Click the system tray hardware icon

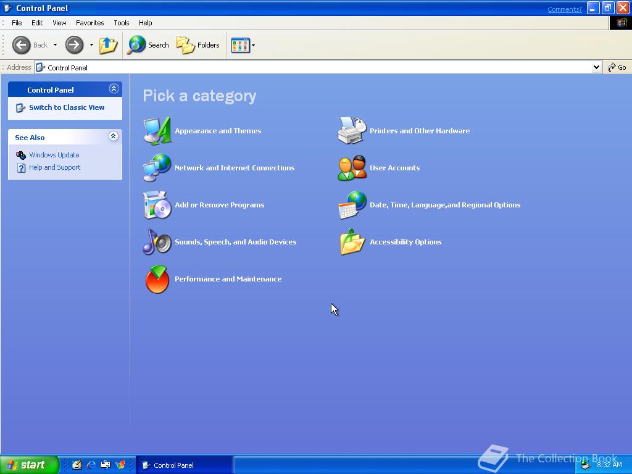point(586,465)
